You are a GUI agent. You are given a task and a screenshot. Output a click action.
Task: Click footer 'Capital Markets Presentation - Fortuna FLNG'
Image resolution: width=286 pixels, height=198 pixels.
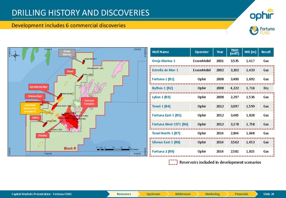[x=41, y=194]
